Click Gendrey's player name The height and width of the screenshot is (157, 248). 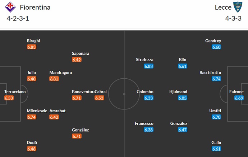pyautogui.click(x=213, y=41)
